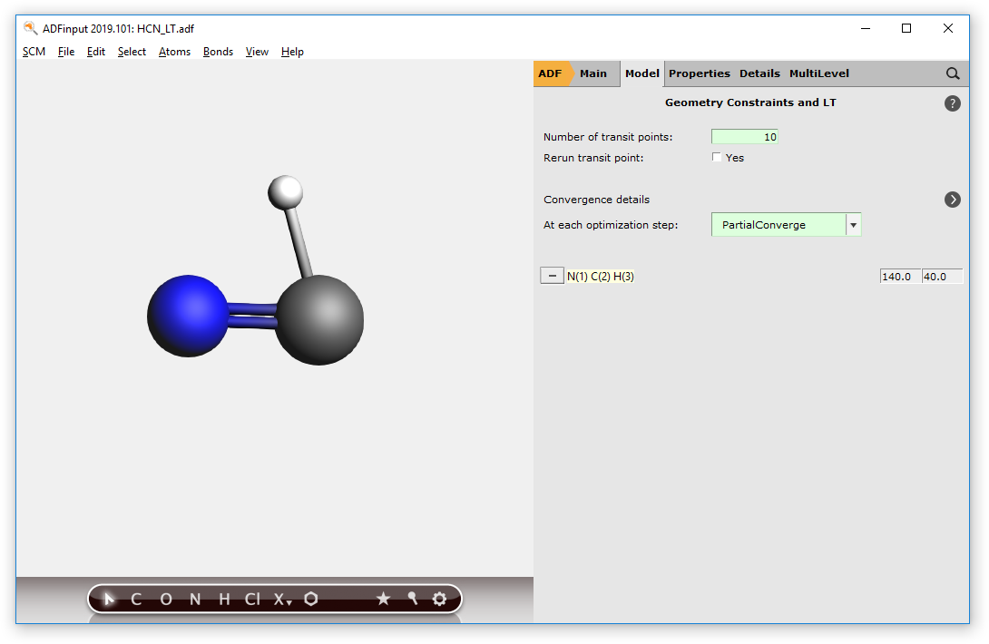Select the ring structure tool
The height and width of the screenshot is (644, 989).
(x=311, y=599)
